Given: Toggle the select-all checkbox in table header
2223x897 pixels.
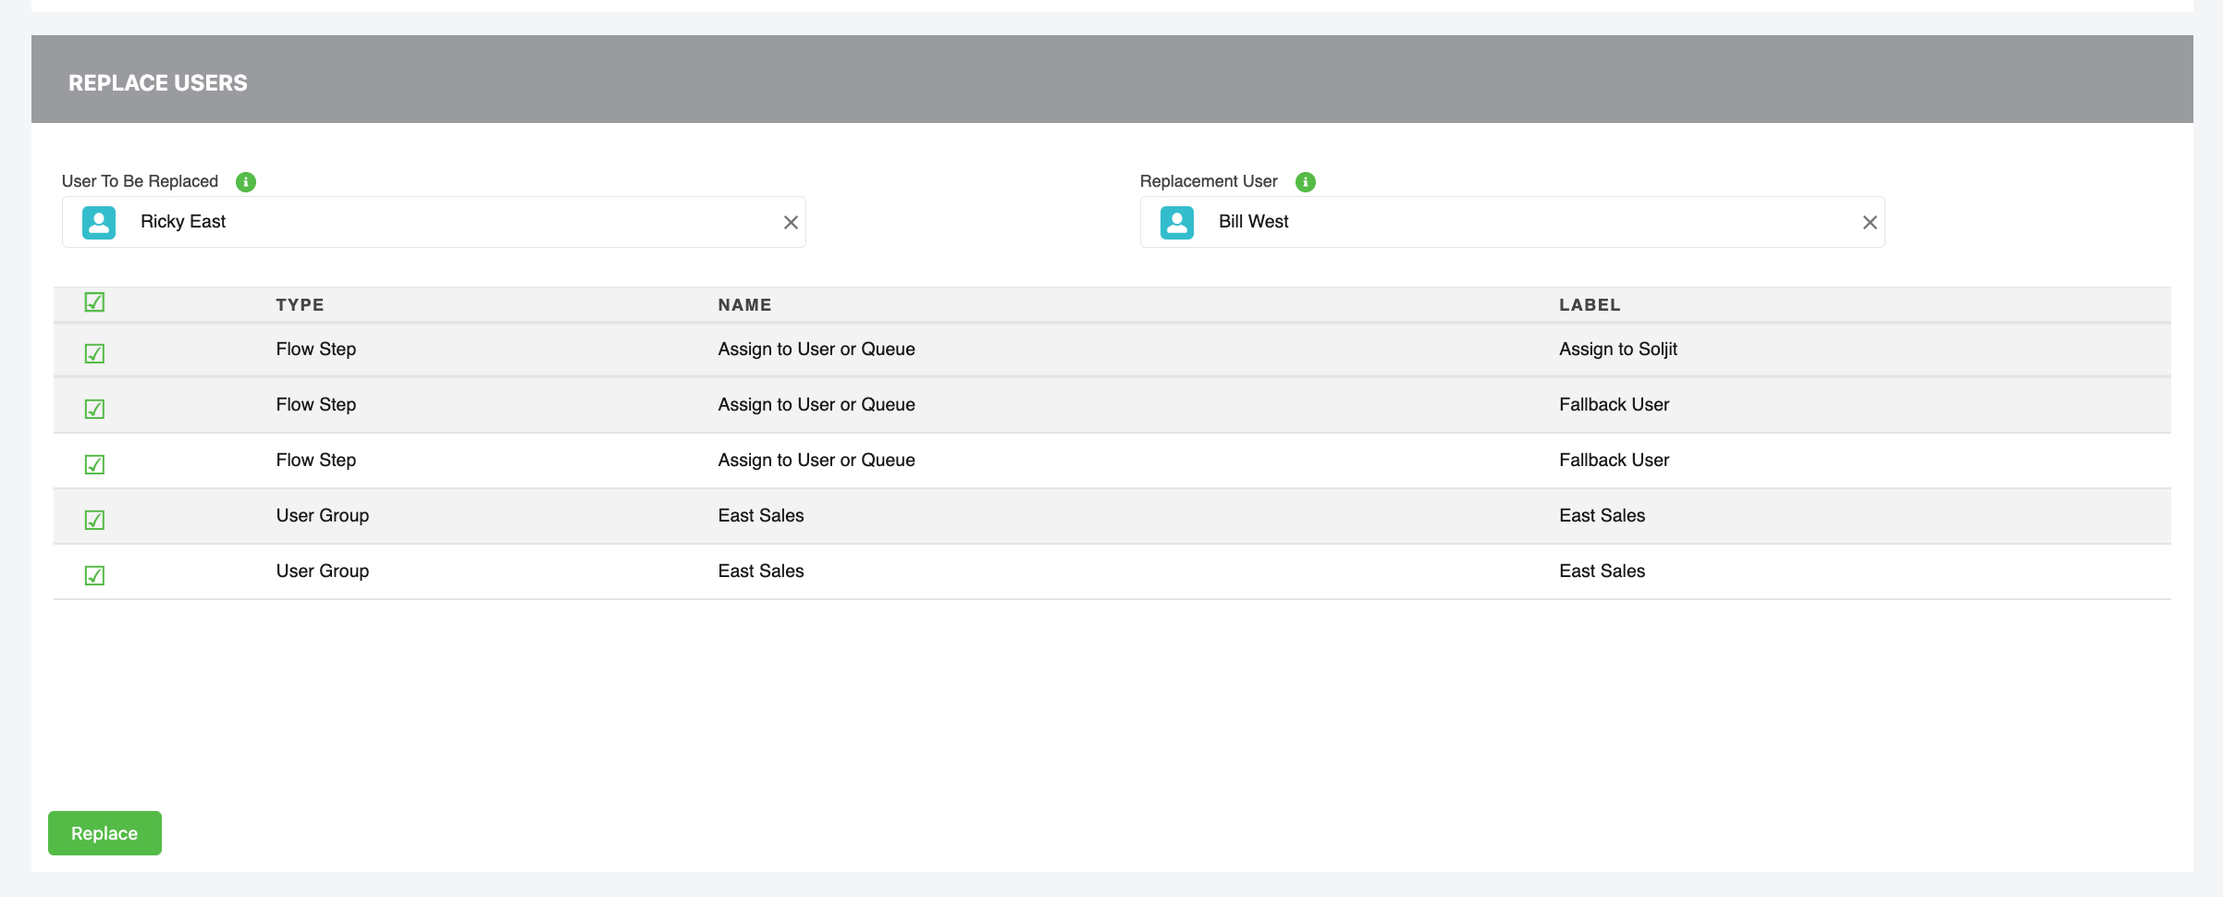Looking at the screenshot, I should (x=94, y=302).
